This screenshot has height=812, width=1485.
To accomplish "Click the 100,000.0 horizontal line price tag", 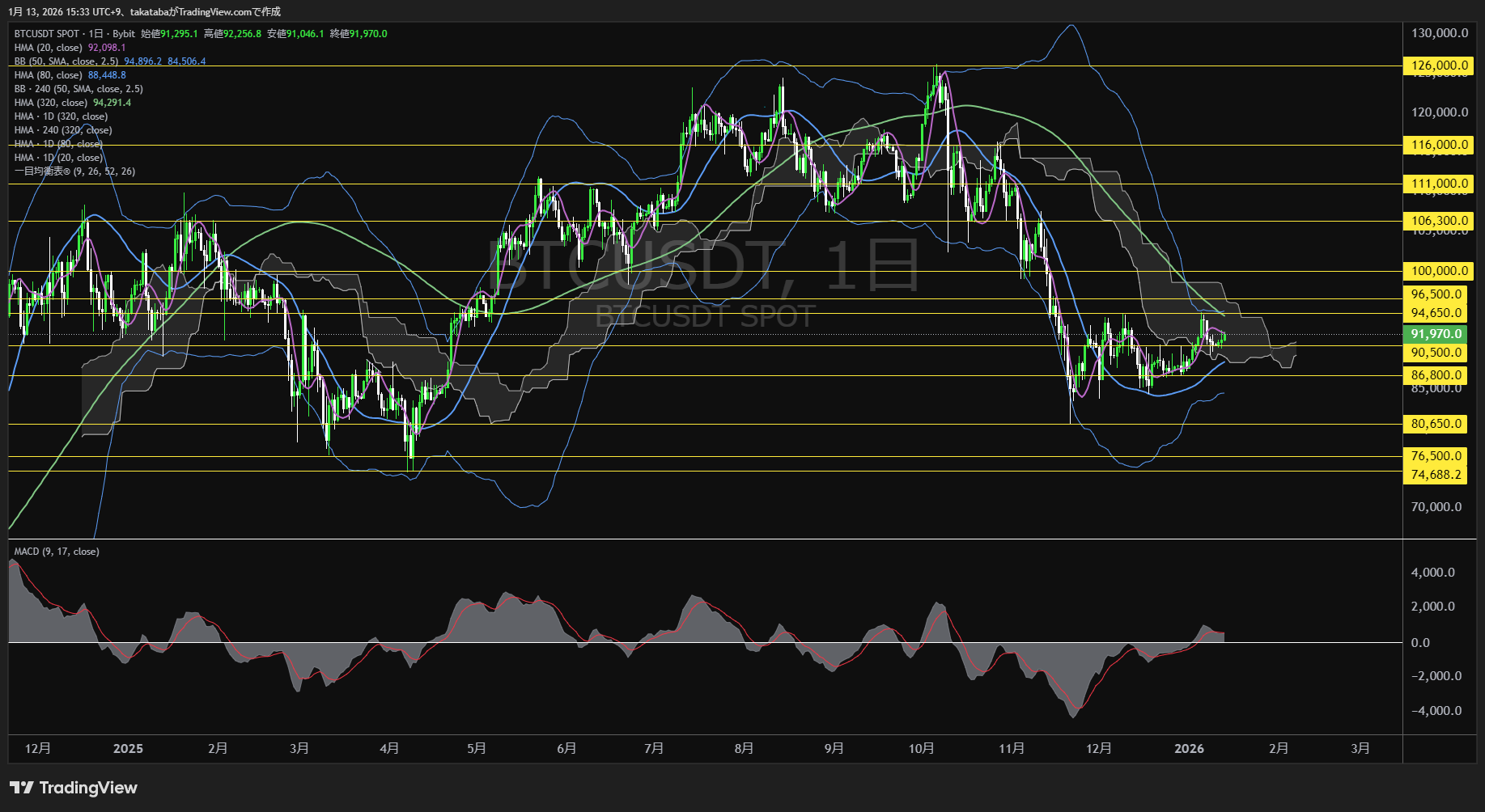I will 1438,271.
